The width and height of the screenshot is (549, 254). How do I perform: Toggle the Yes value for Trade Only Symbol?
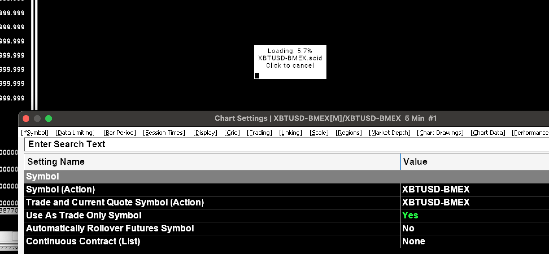pyautogui.click(x=475, y=215)
